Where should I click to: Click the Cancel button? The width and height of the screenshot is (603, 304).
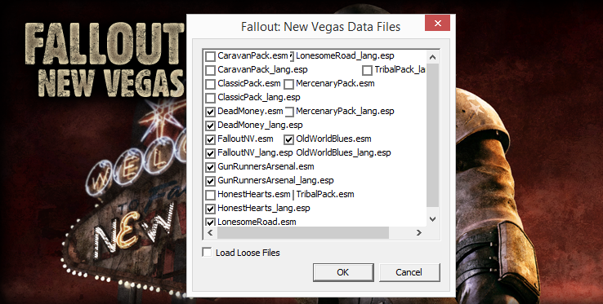(409, 272)
